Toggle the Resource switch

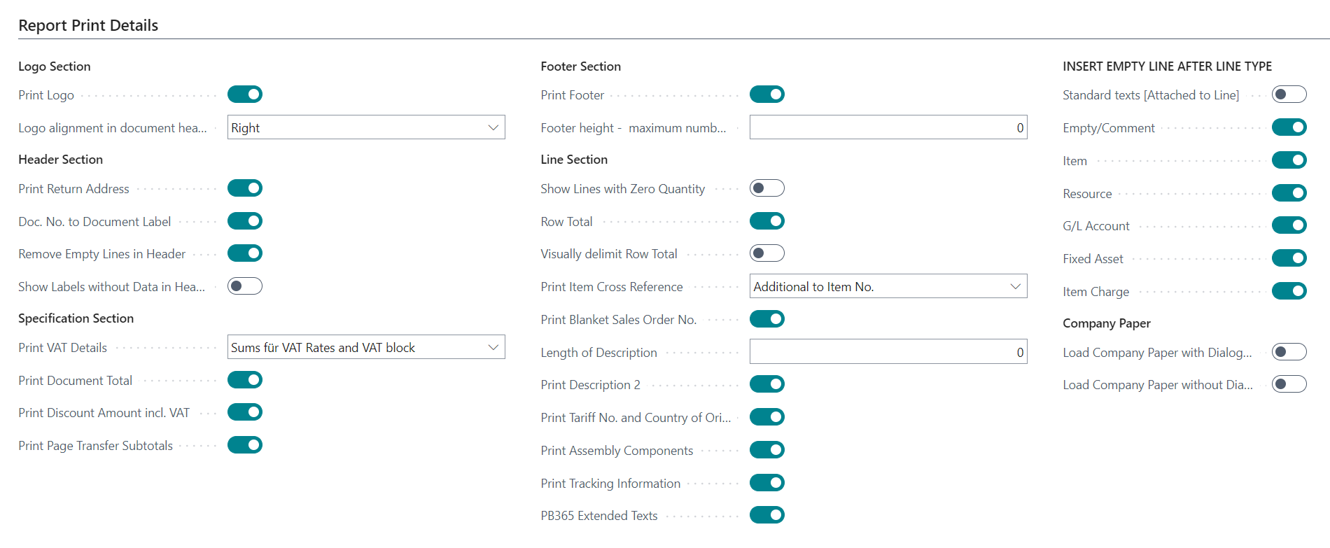1289,192
